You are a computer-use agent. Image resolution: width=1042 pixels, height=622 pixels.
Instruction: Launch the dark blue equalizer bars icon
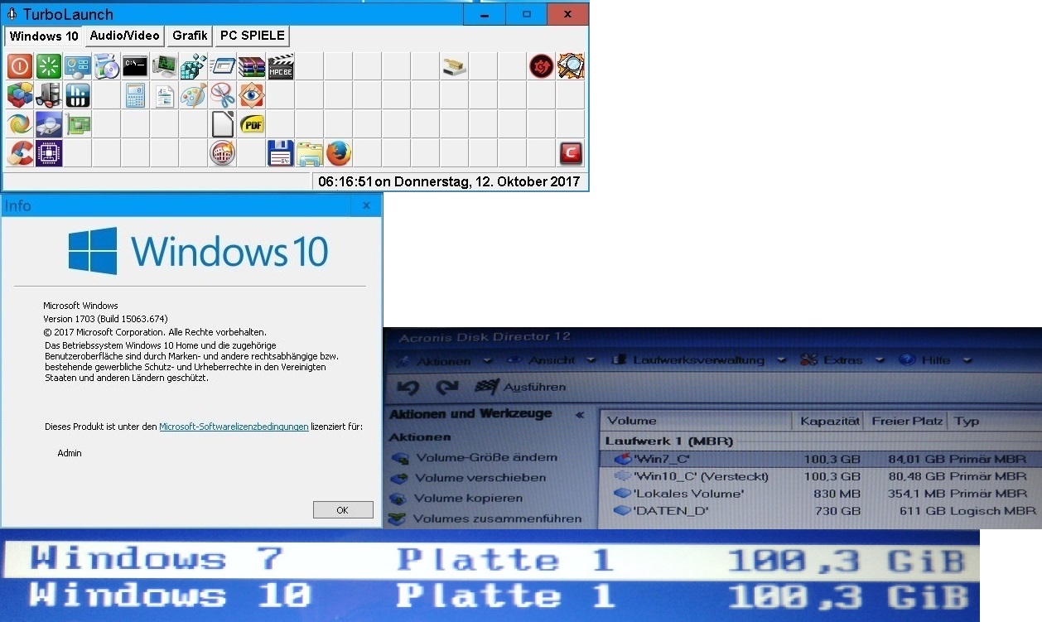click(78, 95)
